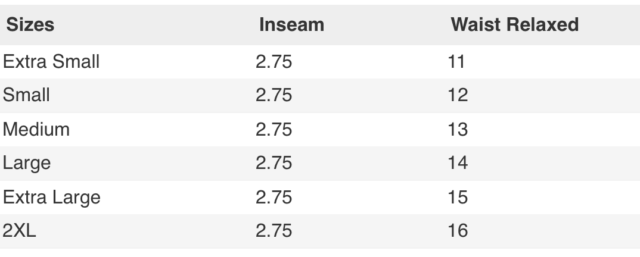Select the Extra Large size row label

(51, 196)
